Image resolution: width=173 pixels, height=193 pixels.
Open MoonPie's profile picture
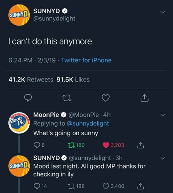(19, 123)
